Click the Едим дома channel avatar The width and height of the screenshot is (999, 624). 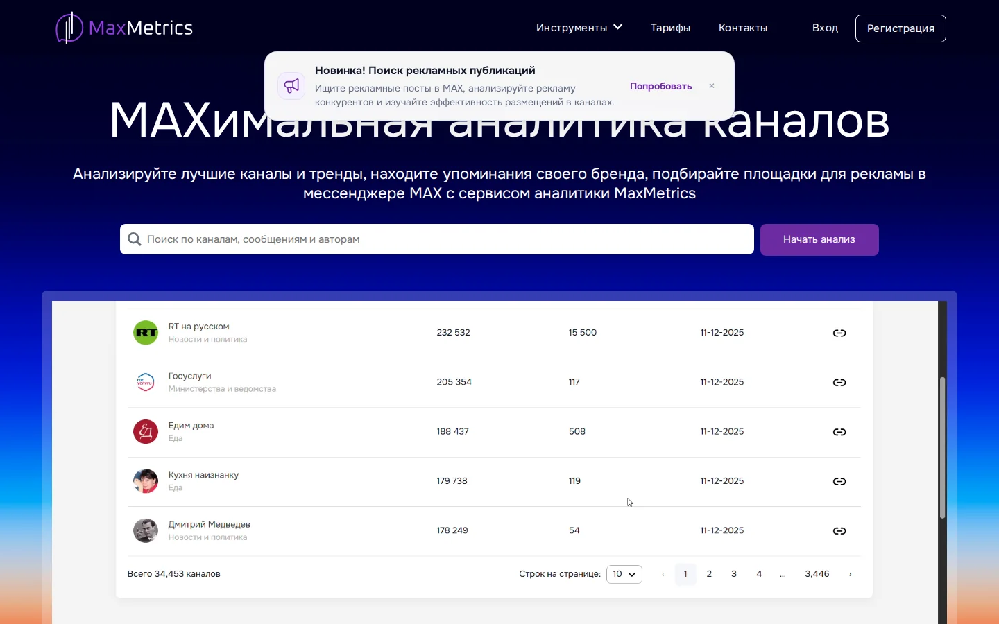pos(146,431)
